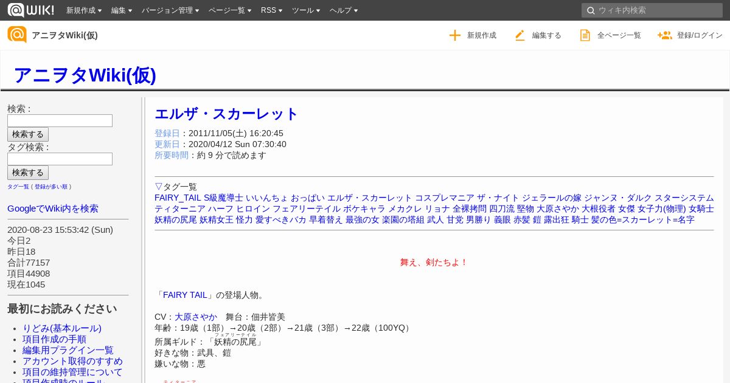Viewport: 730px width, 383px height.
Task: Click the pencil icon for 編集する
Action: point(520,35)
